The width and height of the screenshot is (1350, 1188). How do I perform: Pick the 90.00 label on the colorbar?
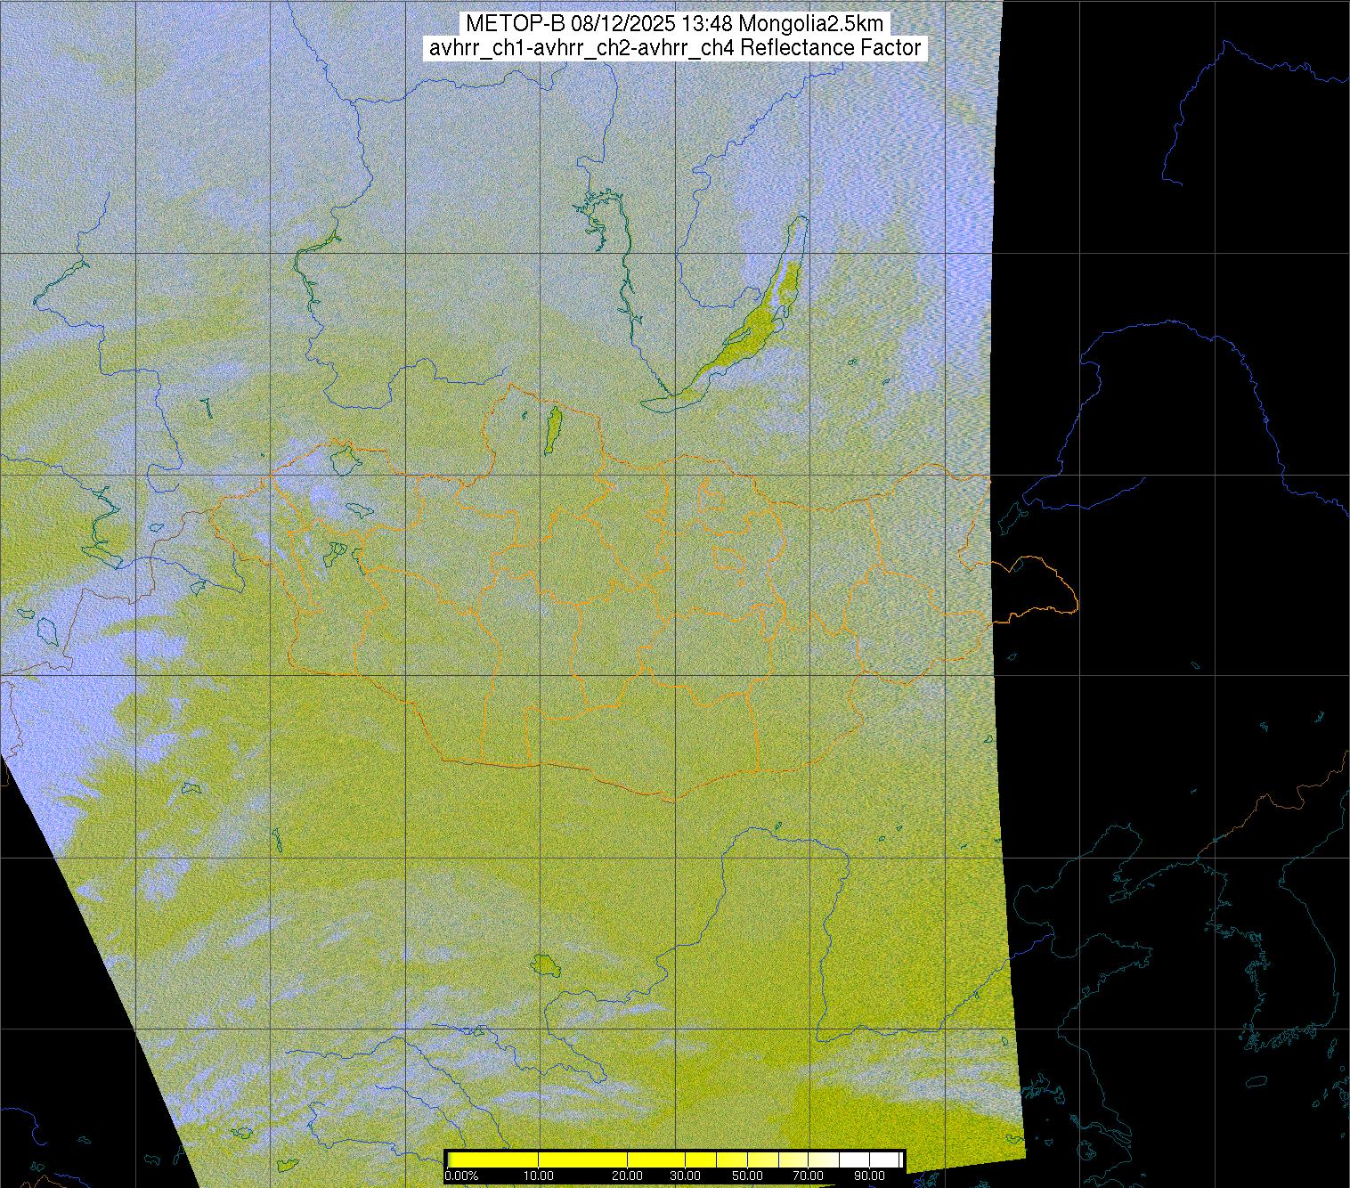870,1177
